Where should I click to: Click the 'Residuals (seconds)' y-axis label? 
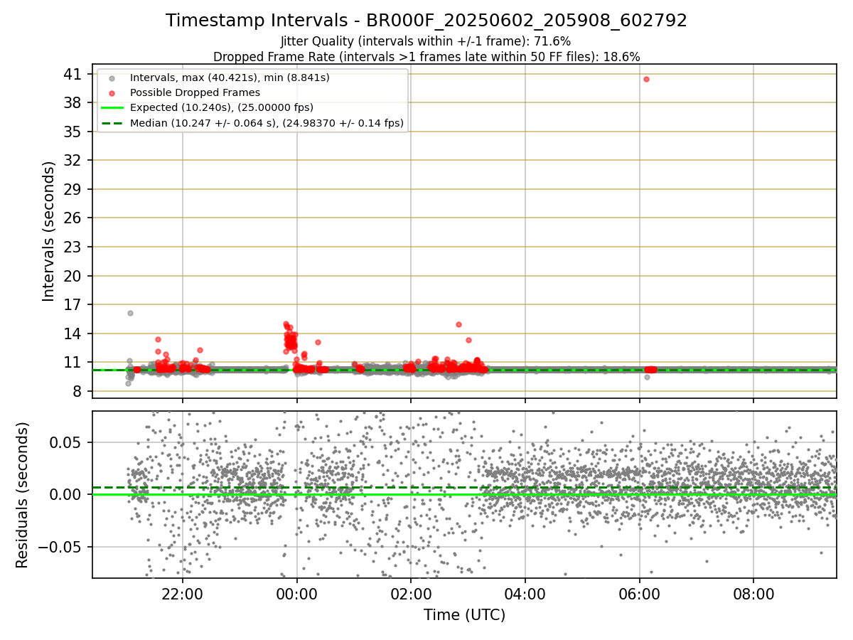click(x=23, y=495)
